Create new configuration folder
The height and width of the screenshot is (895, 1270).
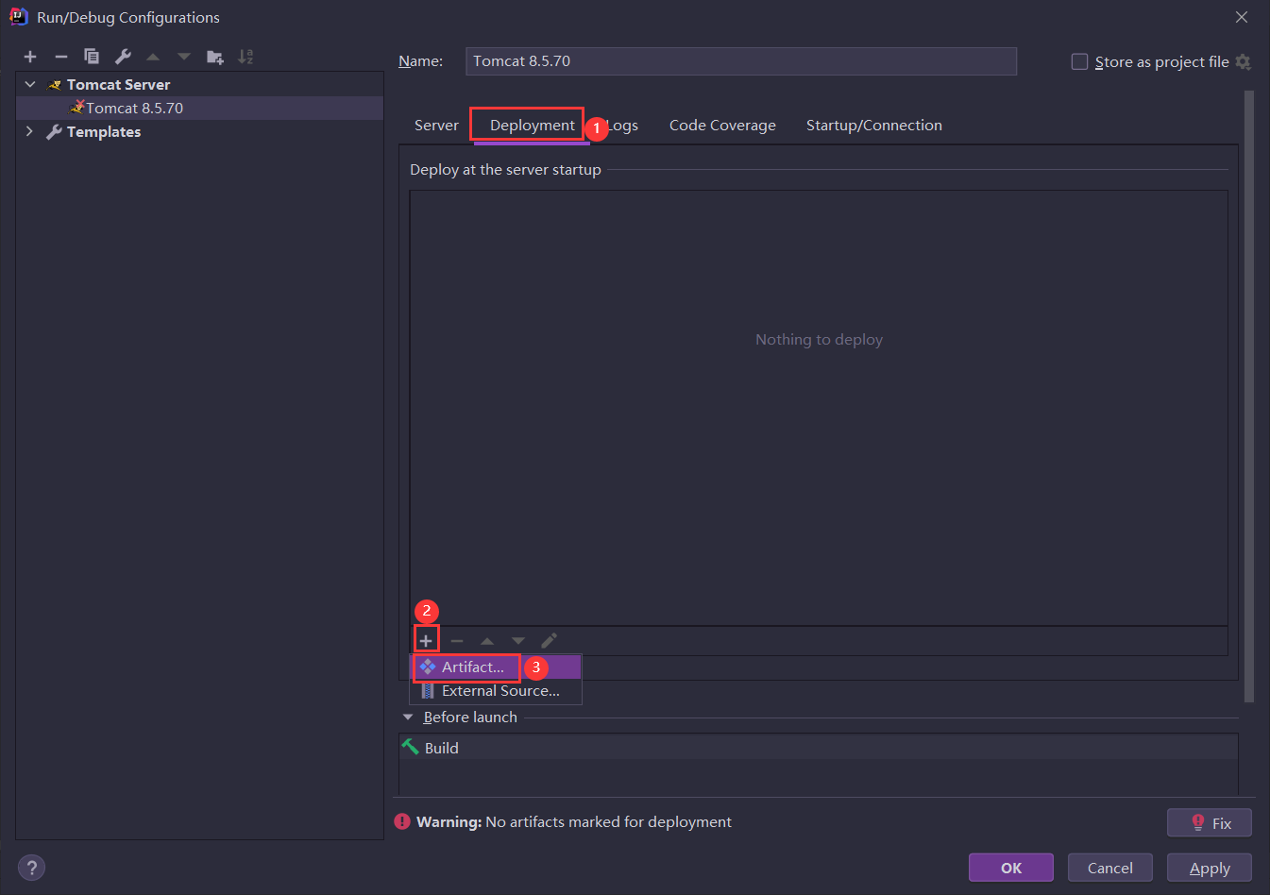[x=215, y=57]
